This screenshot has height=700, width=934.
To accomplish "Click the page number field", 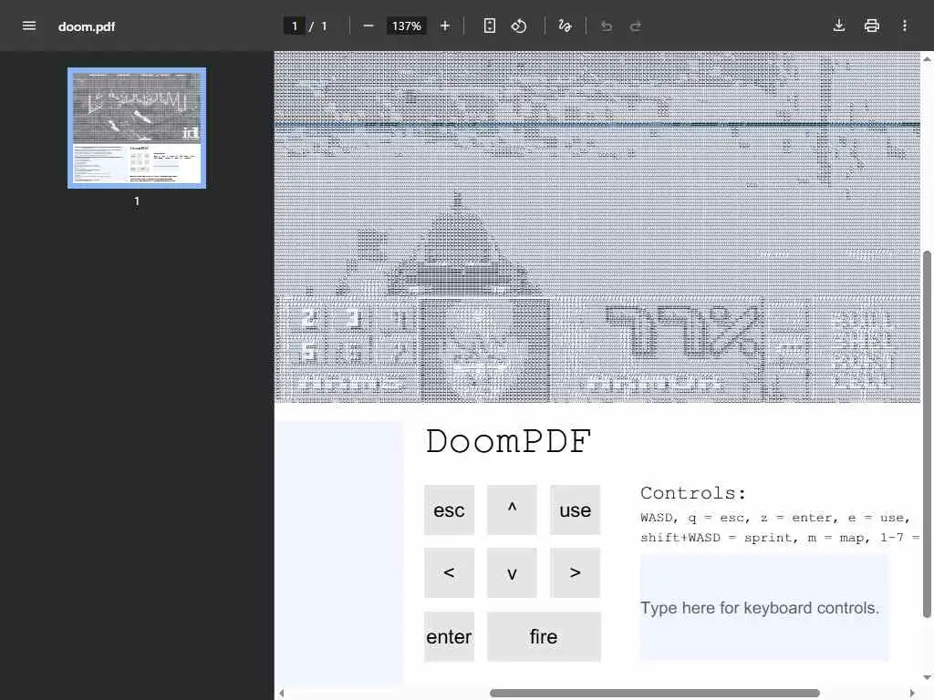I will coord(295,26).
